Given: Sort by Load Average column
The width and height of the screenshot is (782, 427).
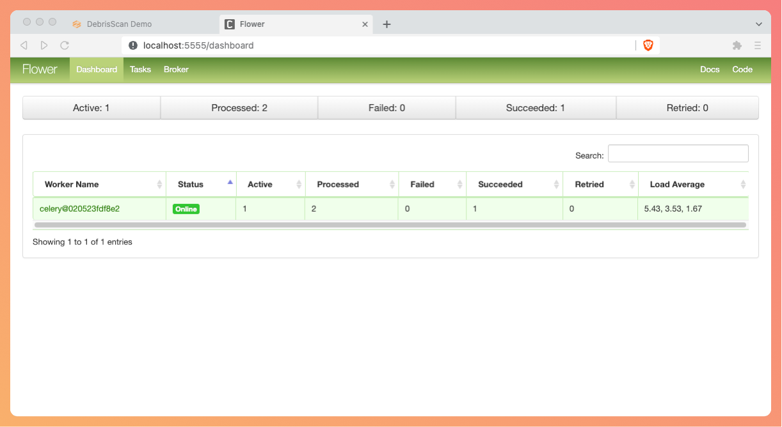Looking at the screenshot, I should pyautogui.click(x=693, y=184).
